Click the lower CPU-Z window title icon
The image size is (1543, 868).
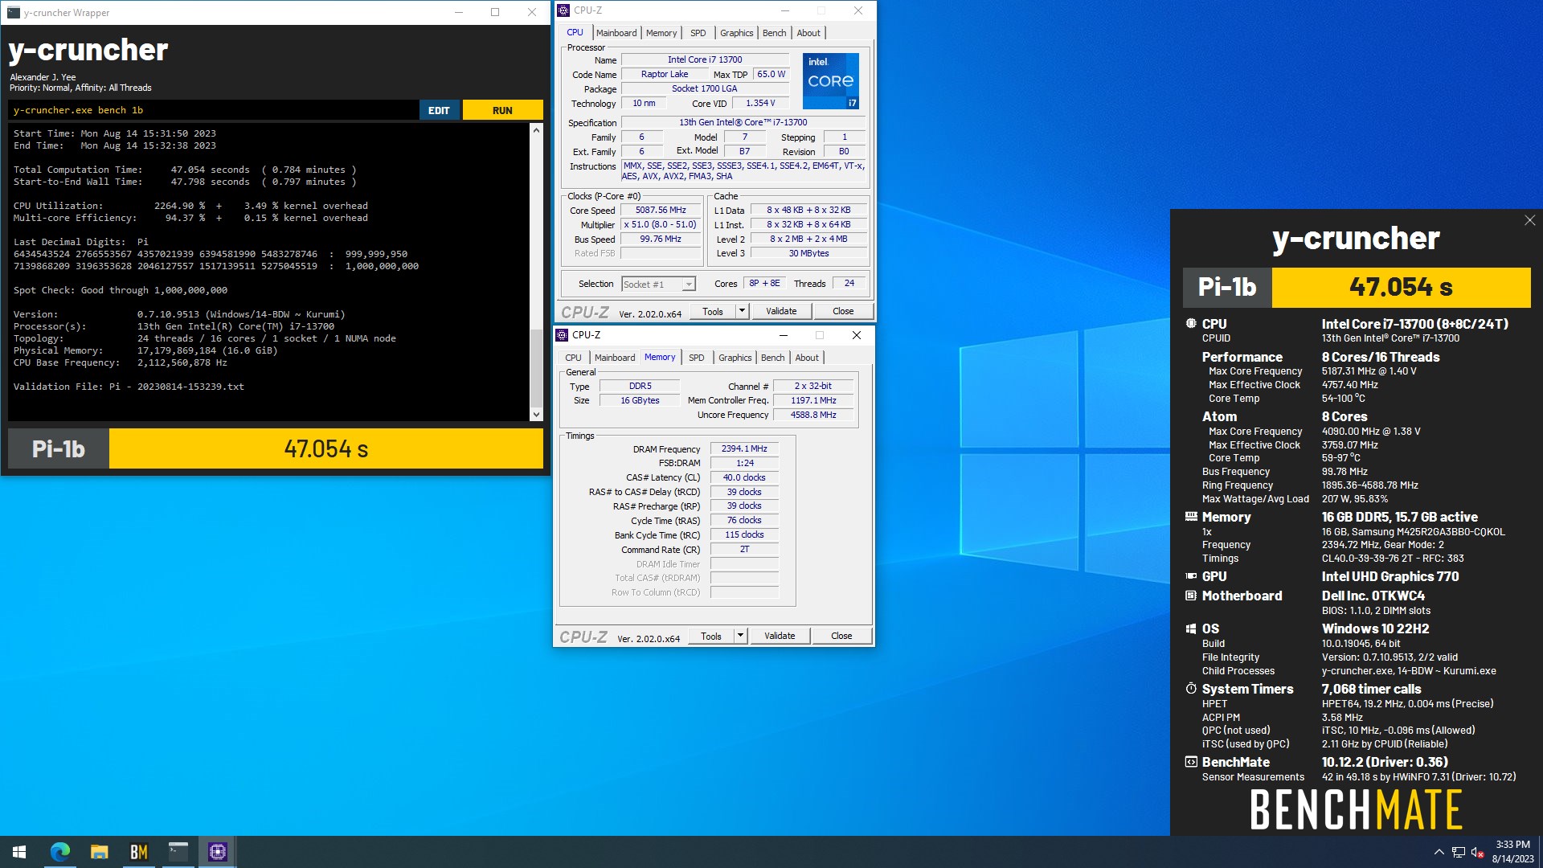point(562,335)
